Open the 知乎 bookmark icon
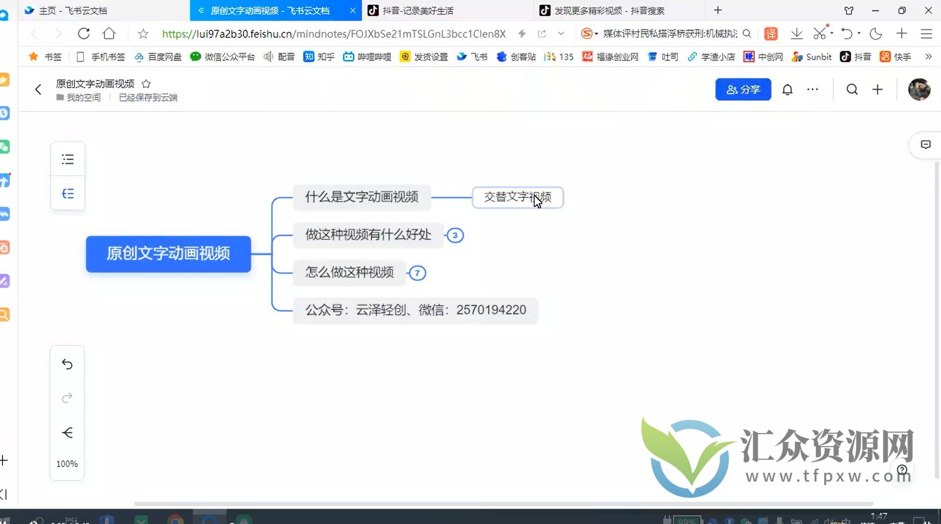This screenshot has height=524, width=941. tap(309, 57)
